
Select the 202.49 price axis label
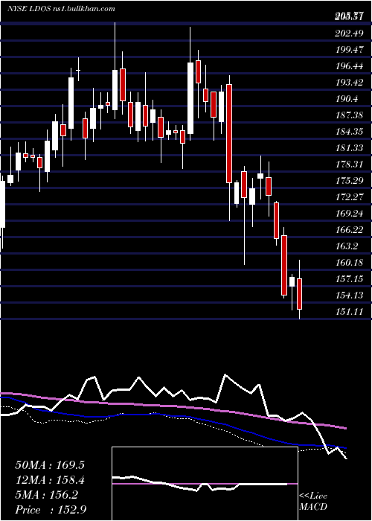tap(350, 33)
